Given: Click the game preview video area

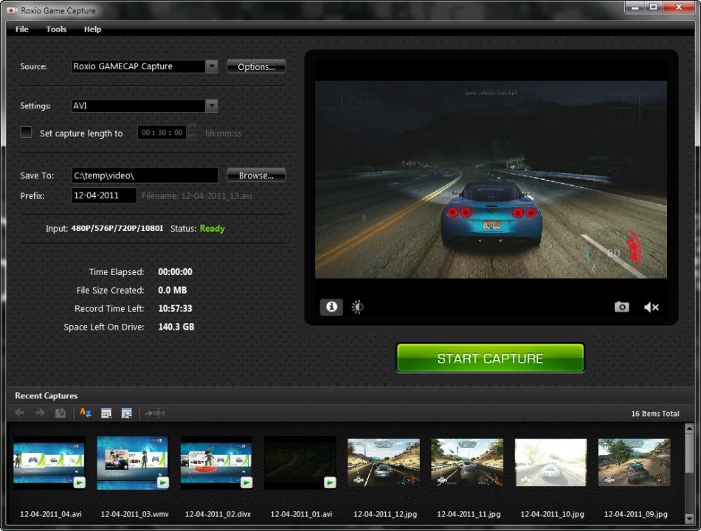Looking at the screenshot, I should tap(491, 180).
